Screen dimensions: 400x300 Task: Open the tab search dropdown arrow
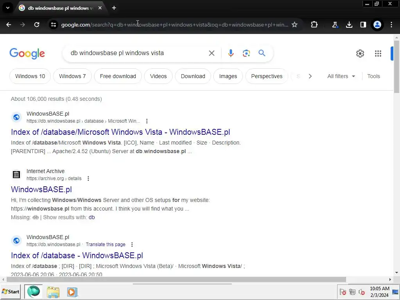[x=8, y=8]
